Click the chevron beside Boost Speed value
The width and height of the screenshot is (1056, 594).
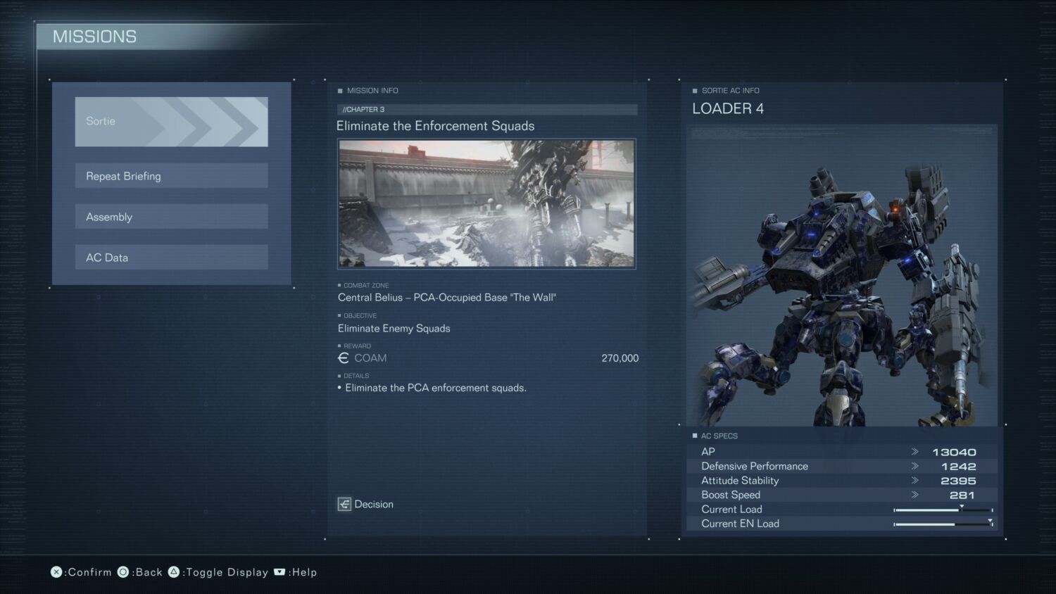915,495
